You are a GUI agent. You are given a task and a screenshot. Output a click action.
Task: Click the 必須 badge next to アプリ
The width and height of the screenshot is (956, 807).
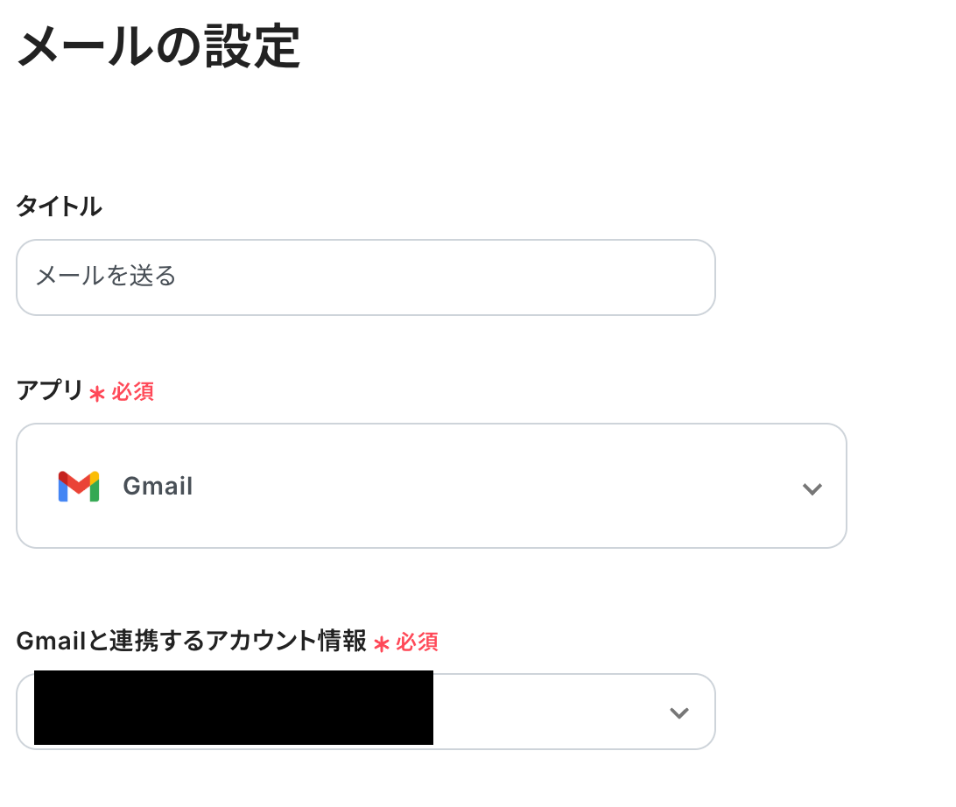[x=132, y=392]
